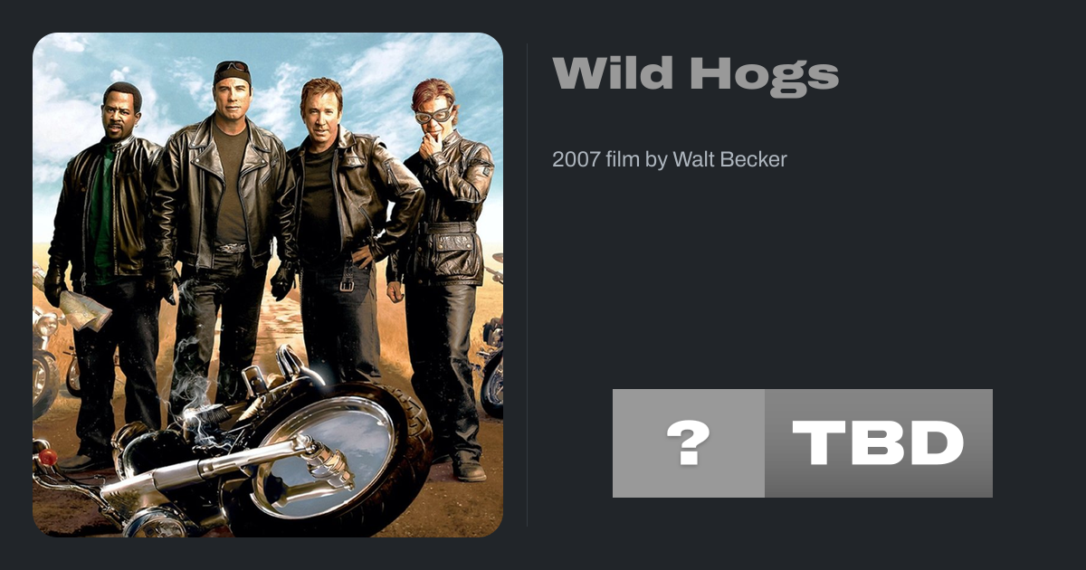Click the question mark score box

[689, 443]
